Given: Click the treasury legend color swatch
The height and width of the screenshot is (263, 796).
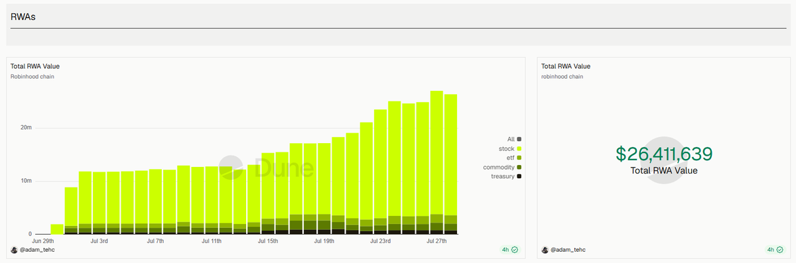Looking at the screenshot, I should pyautogui.click(x=519, y=176).
